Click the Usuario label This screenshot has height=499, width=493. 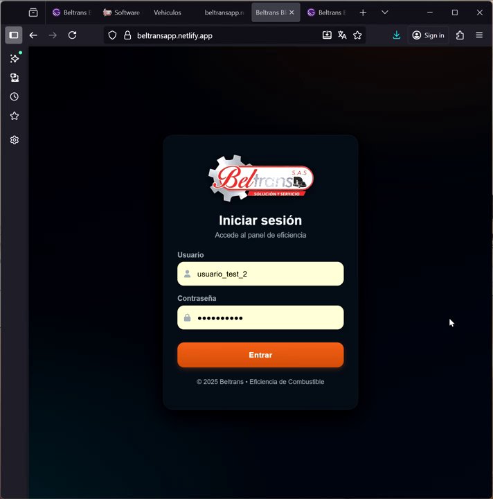point(190,255)
